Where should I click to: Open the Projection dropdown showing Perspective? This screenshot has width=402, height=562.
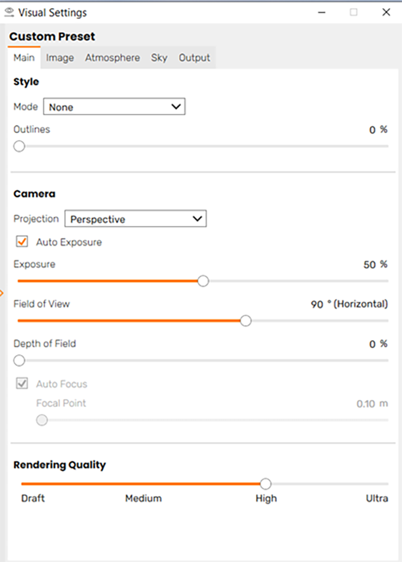(136, 218)
